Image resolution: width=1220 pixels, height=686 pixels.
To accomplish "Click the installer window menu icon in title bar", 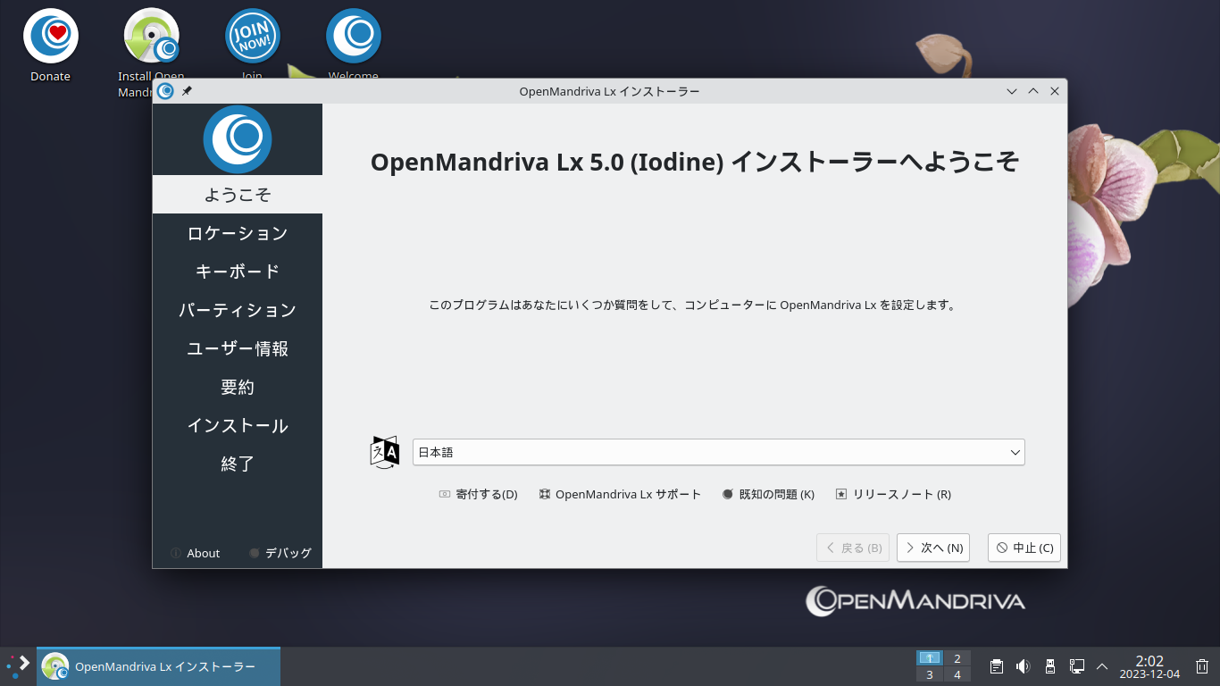I will click(x=165, y=91).
